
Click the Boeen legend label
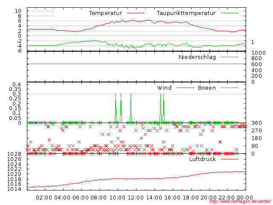pyautogui.click(x=207, y=88)
